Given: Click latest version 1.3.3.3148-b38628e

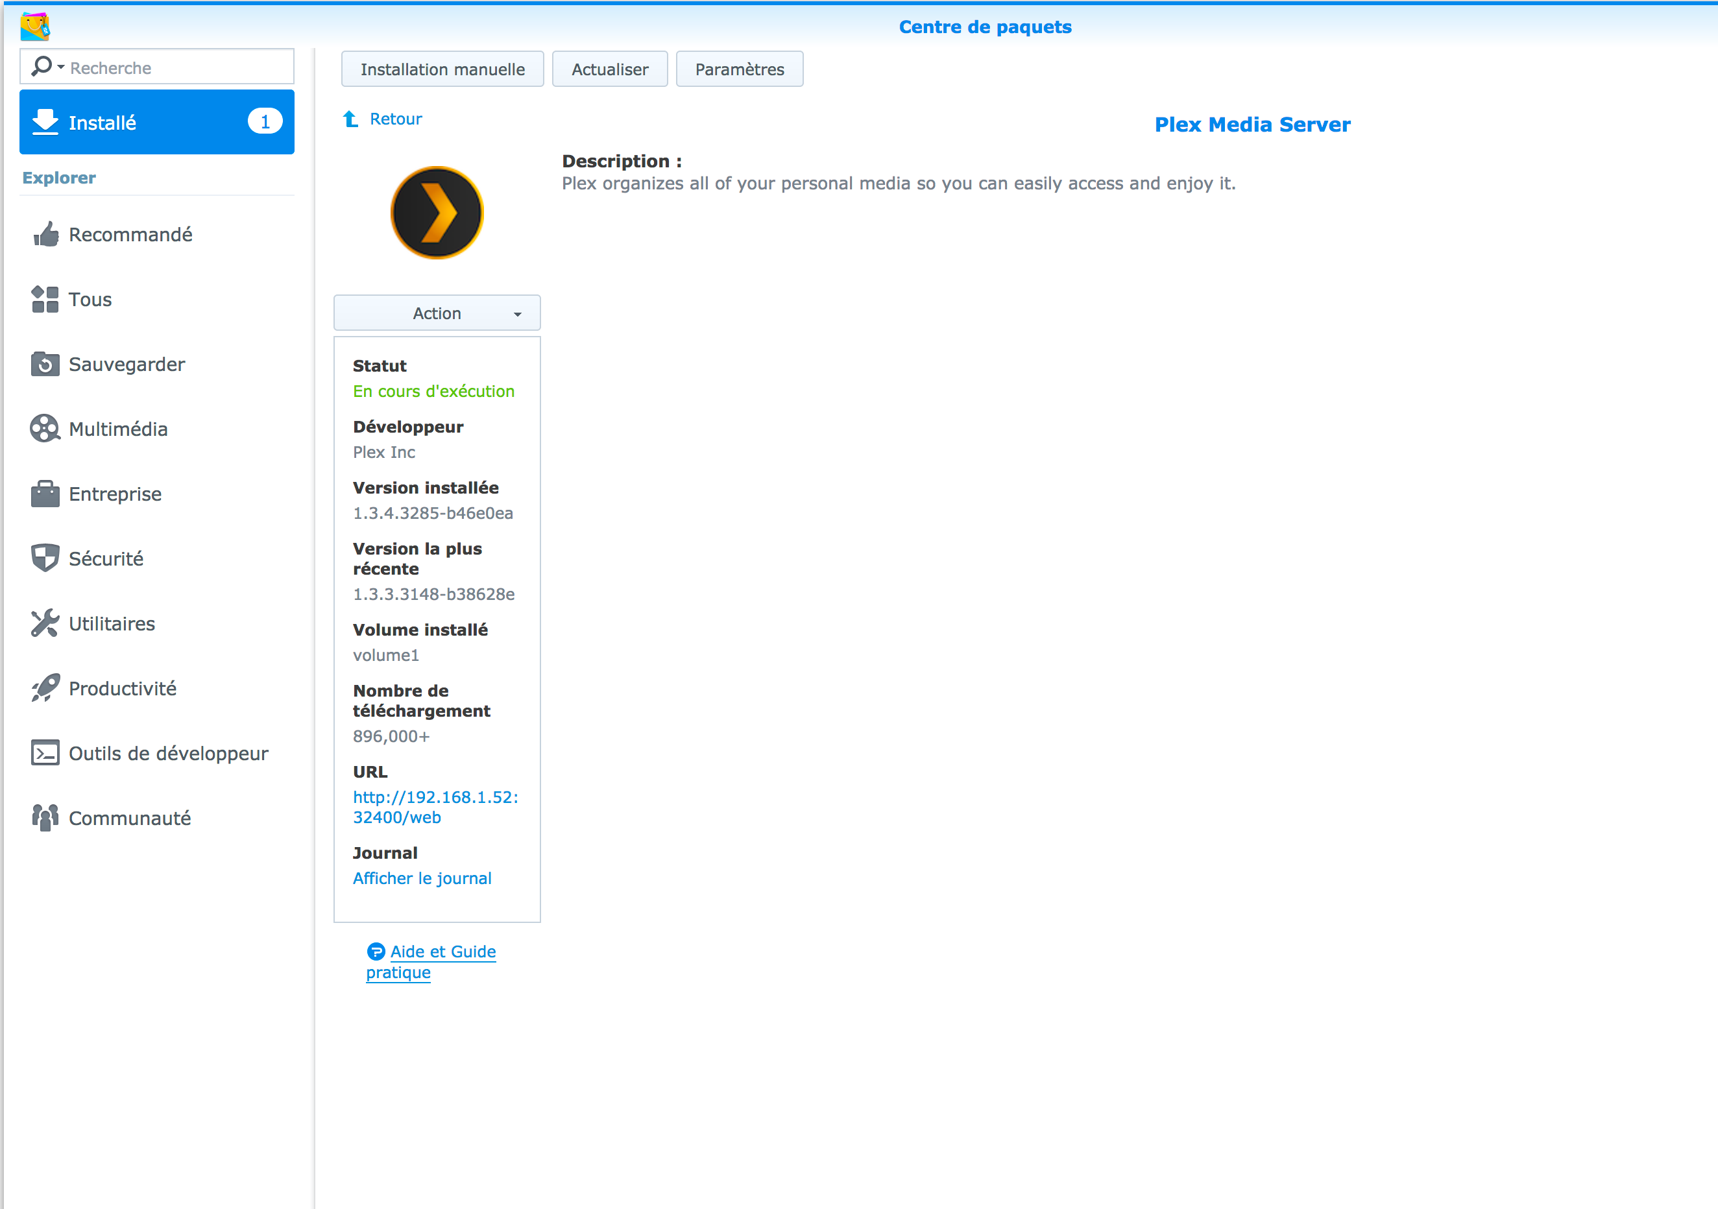Looking at the screenshot, I should pos(434,594).
